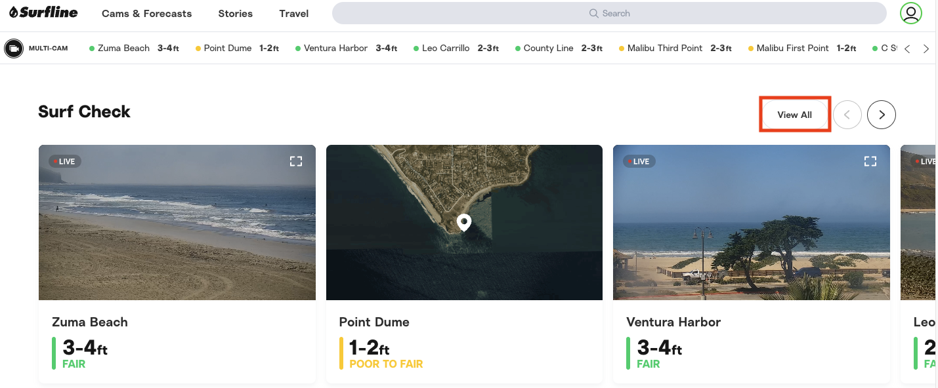This screenshot has width=938, height=388.
Task: Go to next Surf Check cards
Action: 881,115
